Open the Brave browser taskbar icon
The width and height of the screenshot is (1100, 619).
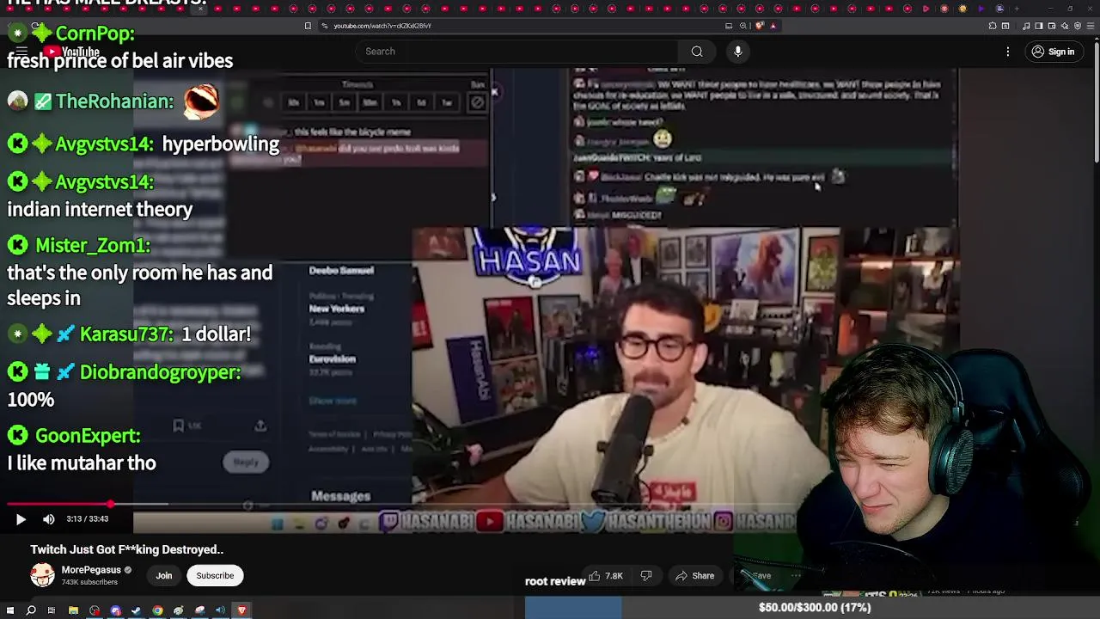(x=242, y=610)
